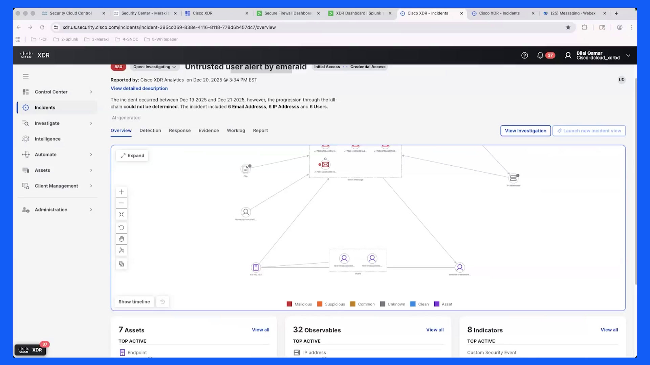Collapse the sidebar hamburger menu

[26, 76]
